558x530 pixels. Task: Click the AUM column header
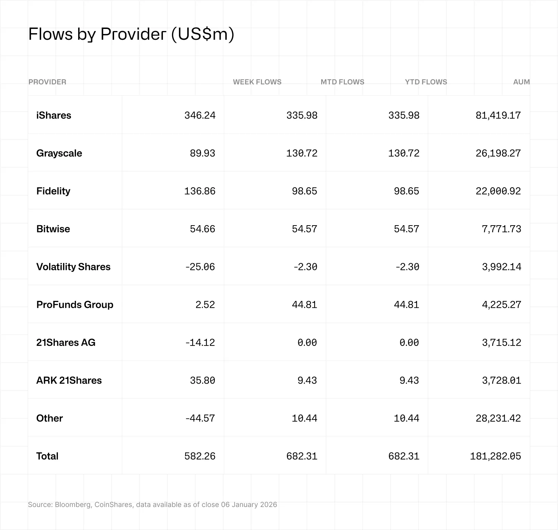pos(521,82)
